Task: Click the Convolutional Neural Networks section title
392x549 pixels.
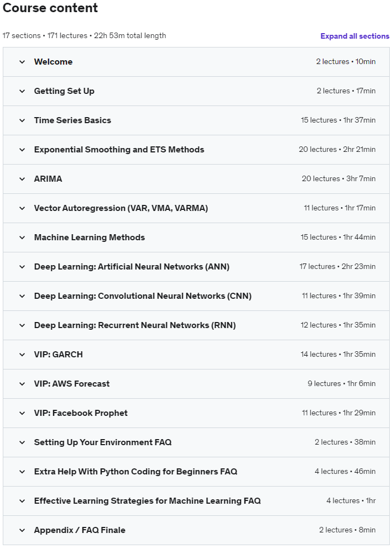Action: tap(143, 296)
